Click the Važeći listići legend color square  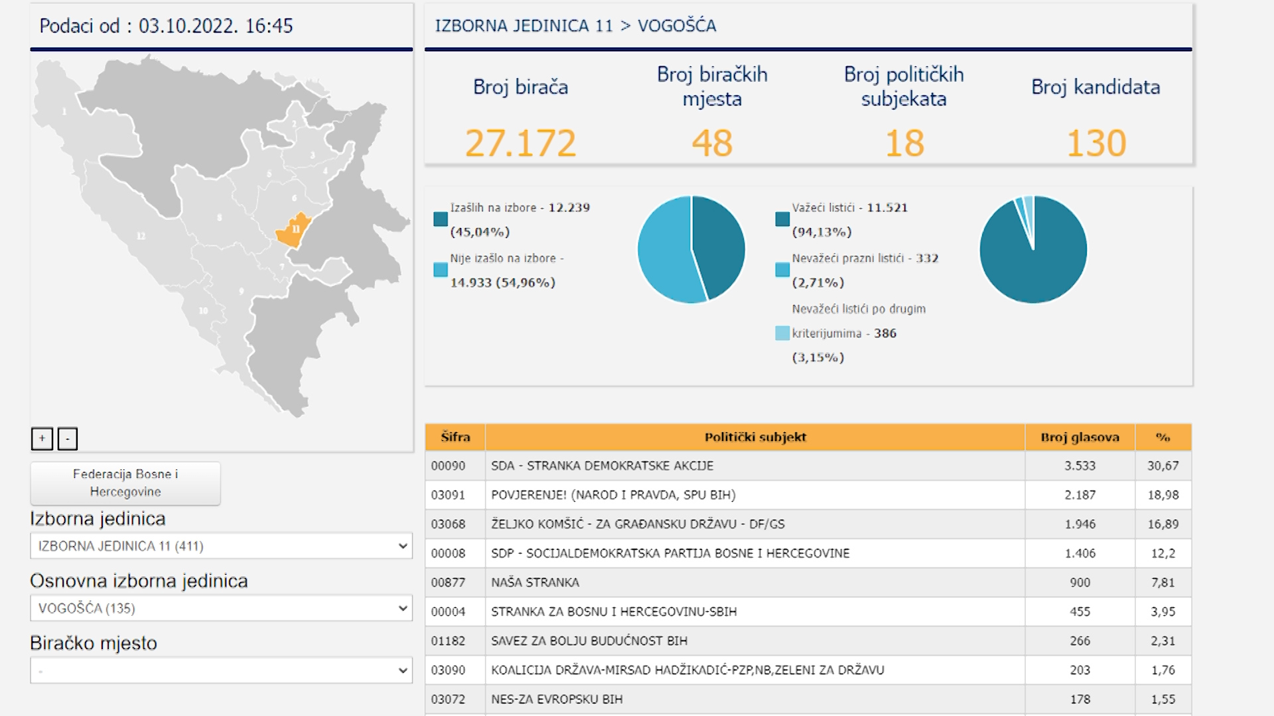pyautogui.click(x=782, y=219)
